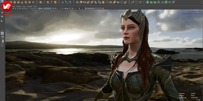The width and height of the screenshot is (203, 101).
Task: Click the green cube Automatic UV icon
Action: [158, 2]
